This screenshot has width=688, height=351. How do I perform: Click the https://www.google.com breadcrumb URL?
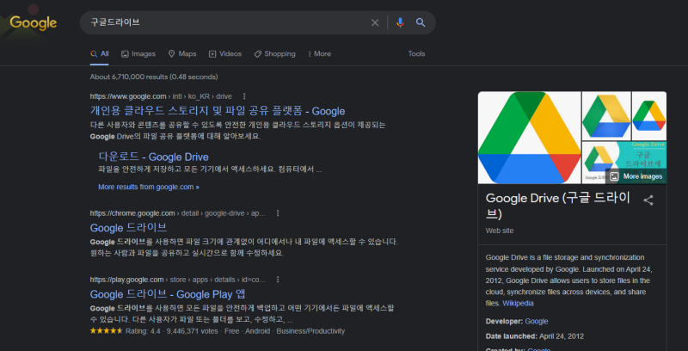(x=128, y=96)
